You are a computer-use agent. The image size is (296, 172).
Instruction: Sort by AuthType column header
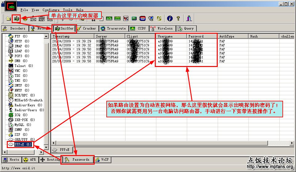pos(233,36)
